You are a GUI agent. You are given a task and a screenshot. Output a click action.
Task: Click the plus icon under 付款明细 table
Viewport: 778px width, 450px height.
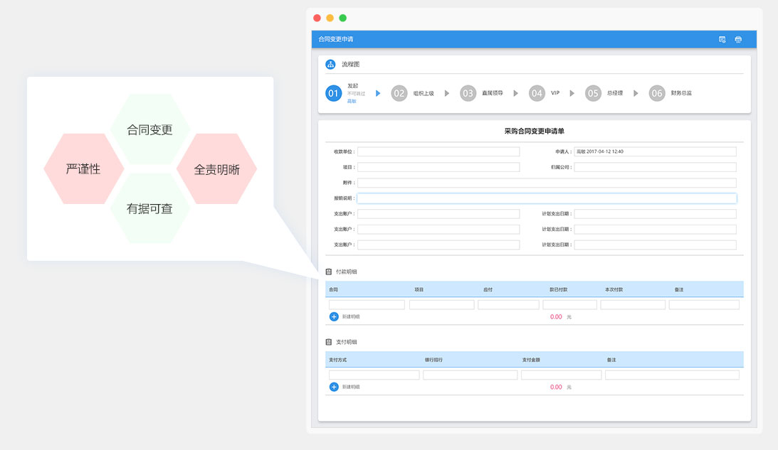point(334,316)
